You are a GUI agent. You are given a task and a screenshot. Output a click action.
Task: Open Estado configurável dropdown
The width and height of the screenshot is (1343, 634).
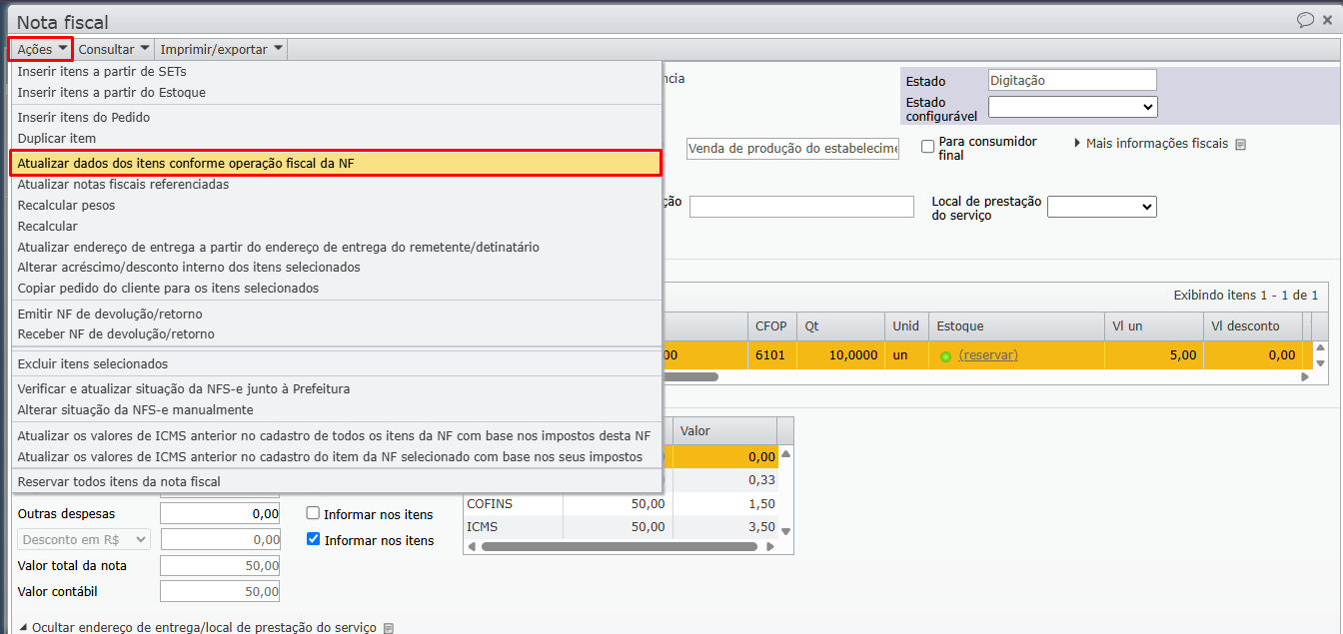(x=1072, y=106)
